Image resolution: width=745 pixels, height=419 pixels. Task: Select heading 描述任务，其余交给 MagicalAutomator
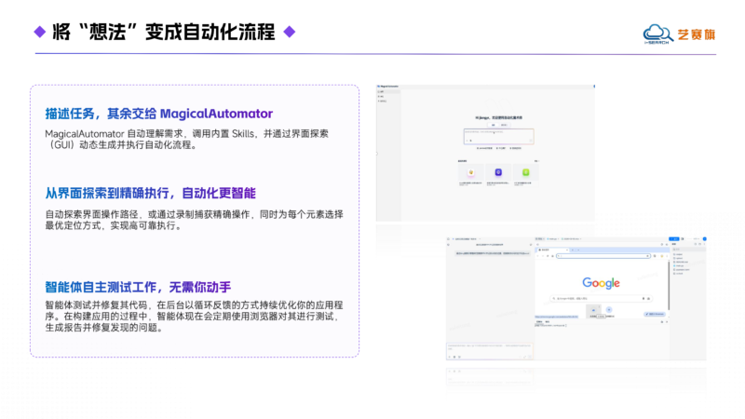(x=158, y=114)
